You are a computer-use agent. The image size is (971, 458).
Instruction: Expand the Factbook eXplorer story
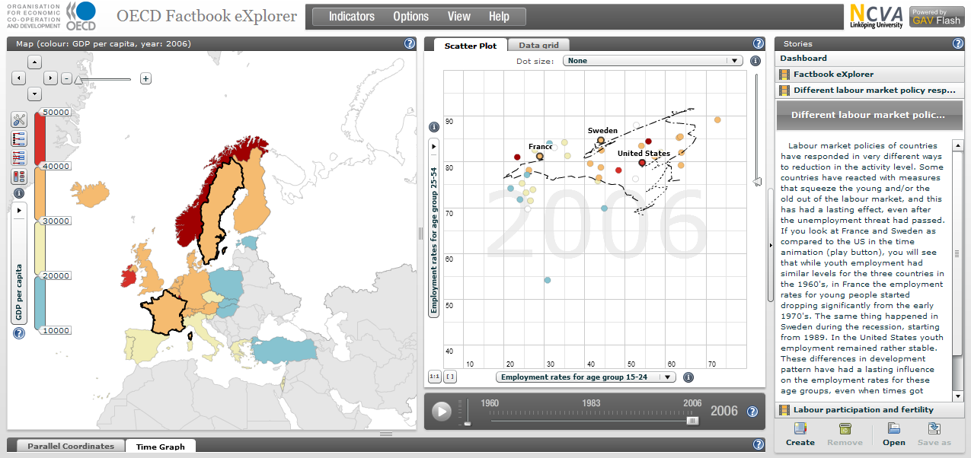point(870,75)
